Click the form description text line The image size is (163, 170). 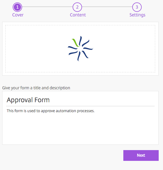pyautogui.click(x=51, y=111)
